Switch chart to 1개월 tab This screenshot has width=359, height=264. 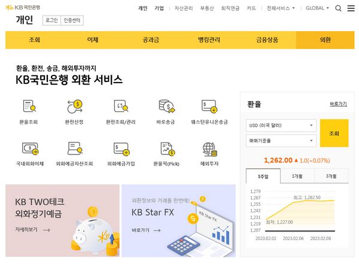pos(297,176)
